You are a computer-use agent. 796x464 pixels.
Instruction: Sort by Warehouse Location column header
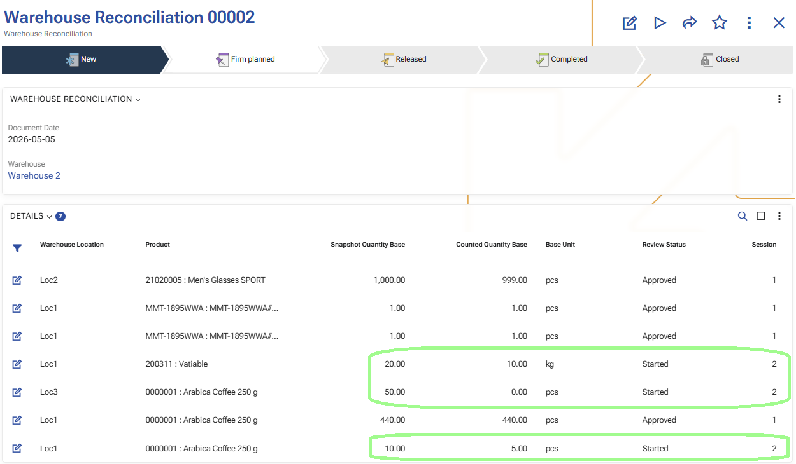pos(72,245)
